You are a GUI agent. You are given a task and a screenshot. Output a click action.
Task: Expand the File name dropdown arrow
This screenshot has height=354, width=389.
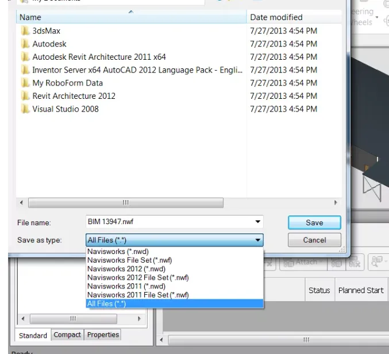[x=257, y=222]
